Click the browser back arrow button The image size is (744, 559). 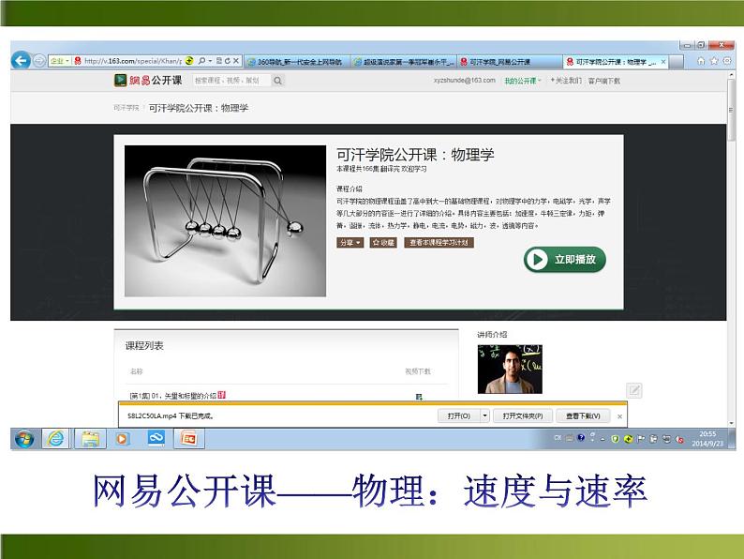[x=21, y=60]
